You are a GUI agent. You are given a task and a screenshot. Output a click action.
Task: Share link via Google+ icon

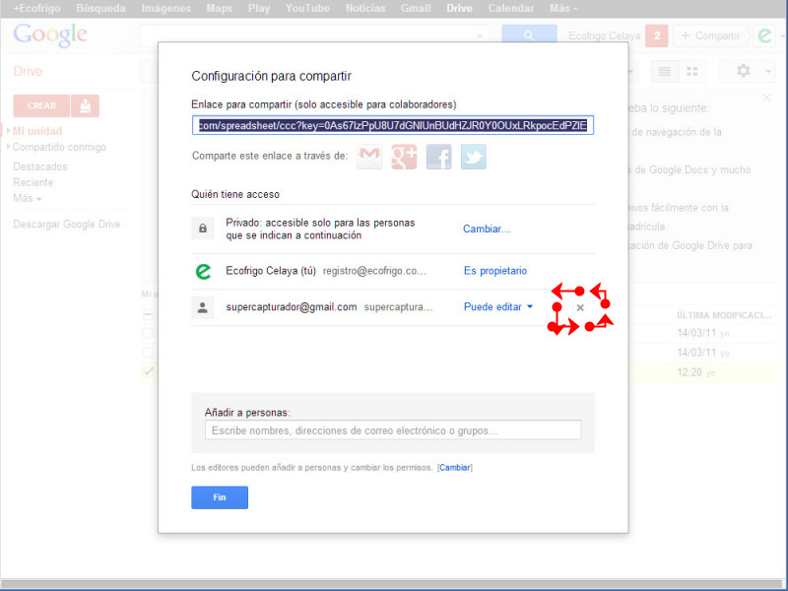coord(404,157)
